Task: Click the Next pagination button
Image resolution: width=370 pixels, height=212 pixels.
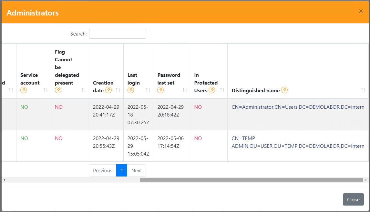Action: (136, 171)
